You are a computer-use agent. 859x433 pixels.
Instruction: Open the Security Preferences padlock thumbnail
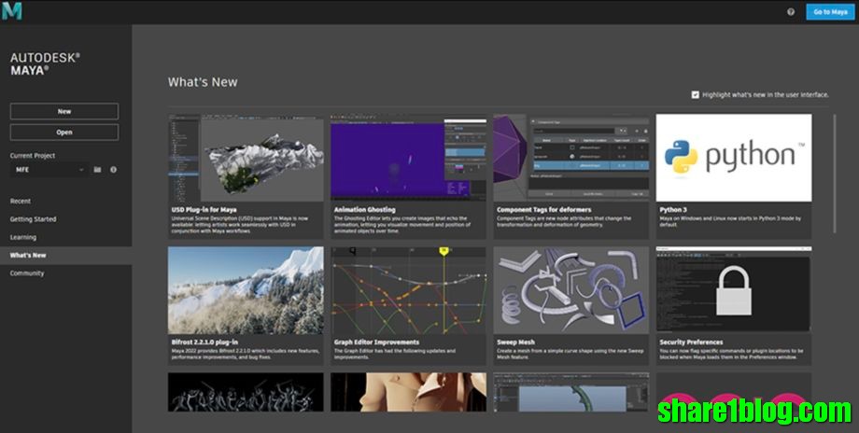734,290
